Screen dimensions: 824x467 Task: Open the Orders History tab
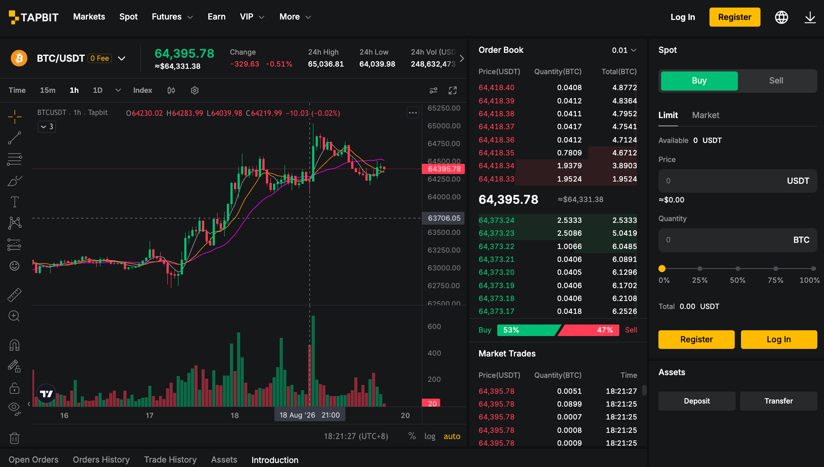pyautogui.click(x=101, y=460)
